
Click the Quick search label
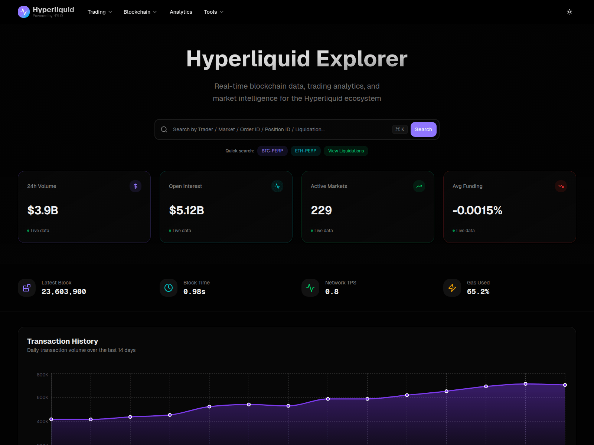click(x=240, y=151)
